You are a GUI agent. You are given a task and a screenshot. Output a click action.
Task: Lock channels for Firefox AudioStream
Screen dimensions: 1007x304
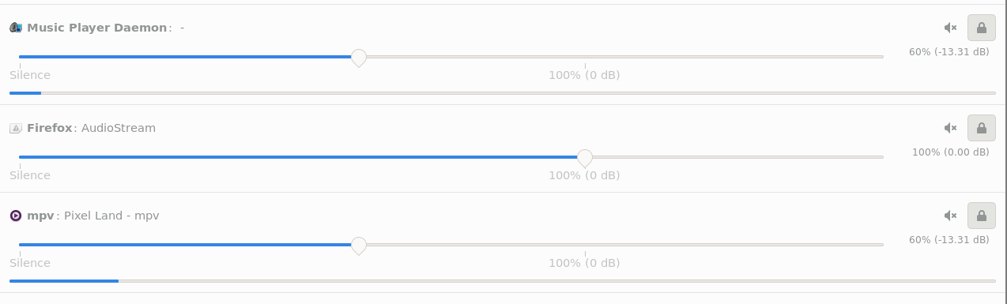coord(981,128)
